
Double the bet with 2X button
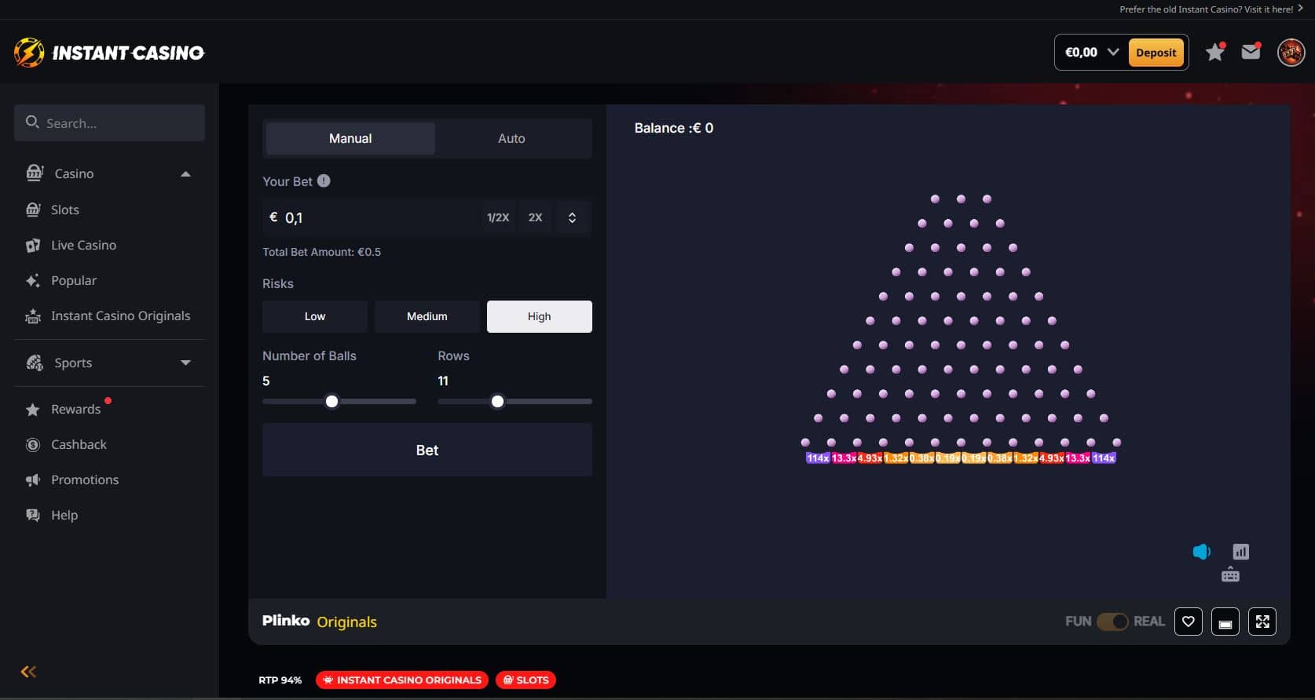point(535,217)
